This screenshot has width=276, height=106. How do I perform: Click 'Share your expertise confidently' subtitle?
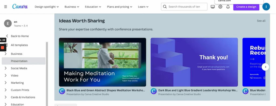pyautogui.click(x=106, y=29)
